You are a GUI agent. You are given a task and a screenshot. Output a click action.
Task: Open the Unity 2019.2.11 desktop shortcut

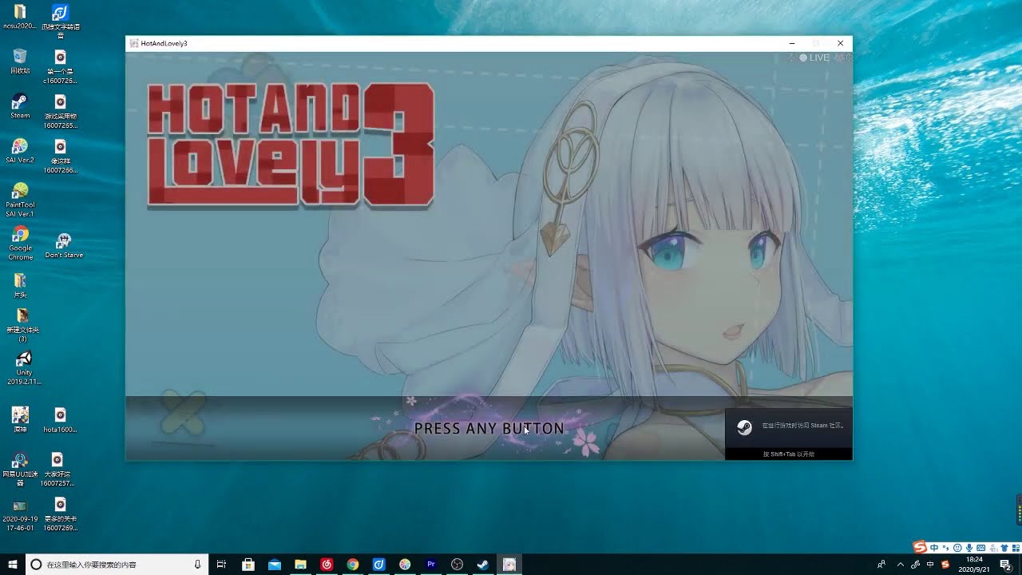point(24,369)
